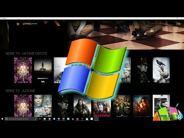Click the Letfreex logo in the header
Screen dimensions: 184x138
pos(30,24)
